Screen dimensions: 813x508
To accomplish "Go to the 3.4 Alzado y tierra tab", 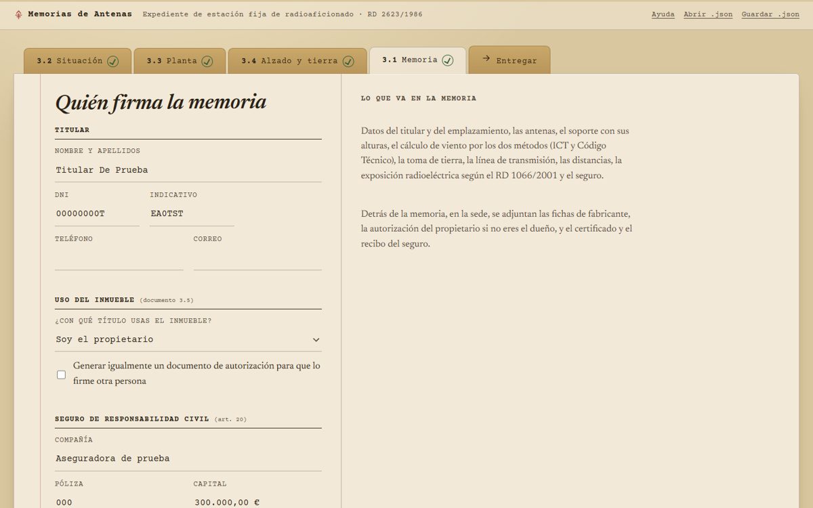I will [297, 61].
